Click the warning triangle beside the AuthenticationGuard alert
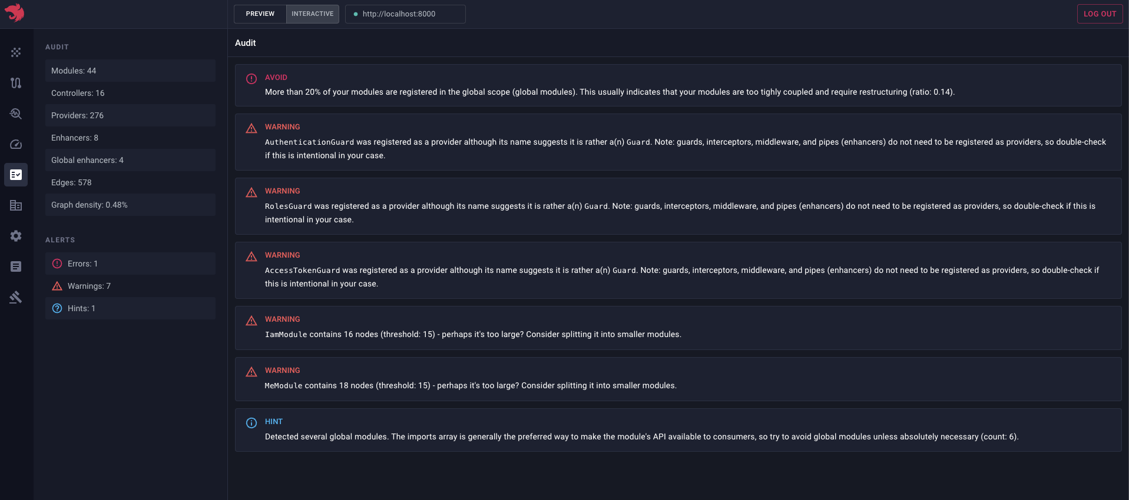The image size is (1129, 500). click(x=251, y=128)
